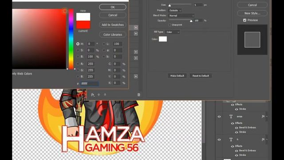Click Reset to Default button
The width and height of the screenshot is (284, 160).
[x=201, y=76]
